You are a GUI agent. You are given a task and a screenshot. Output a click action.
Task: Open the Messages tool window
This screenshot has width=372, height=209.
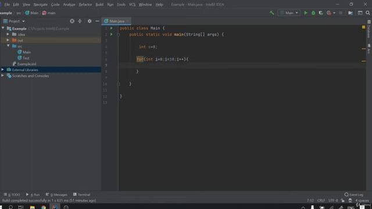pos(56,194)
